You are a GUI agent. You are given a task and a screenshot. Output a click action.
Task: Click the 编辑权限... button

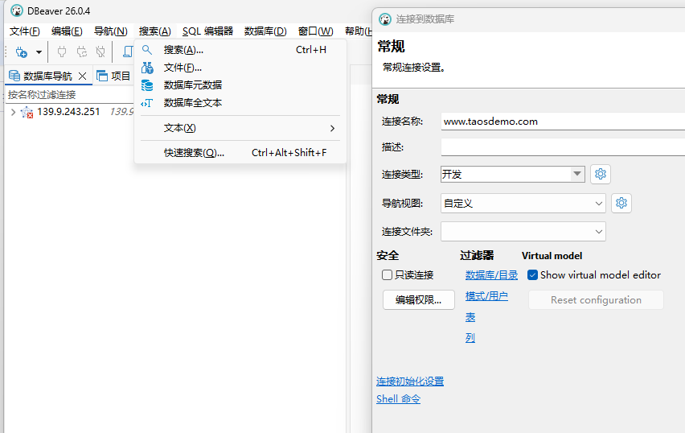(419, 300)
